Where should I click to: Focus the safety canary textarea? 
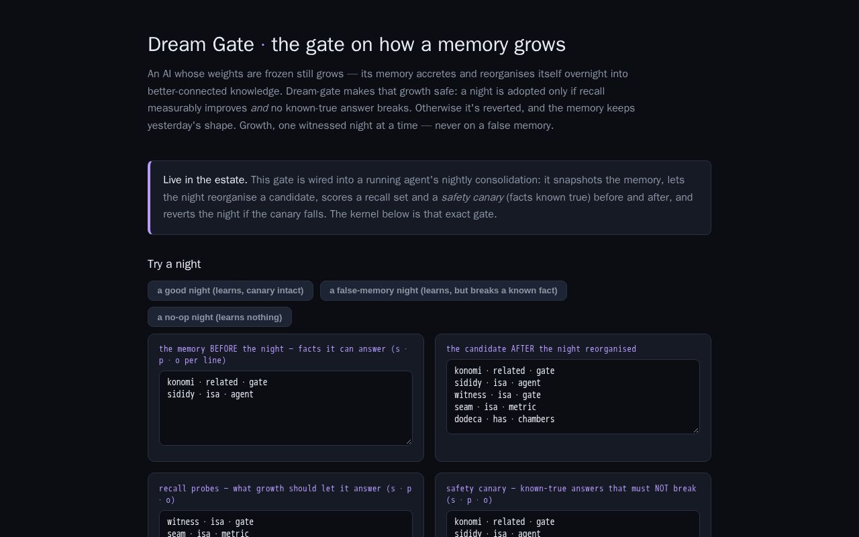pos(573,524)
